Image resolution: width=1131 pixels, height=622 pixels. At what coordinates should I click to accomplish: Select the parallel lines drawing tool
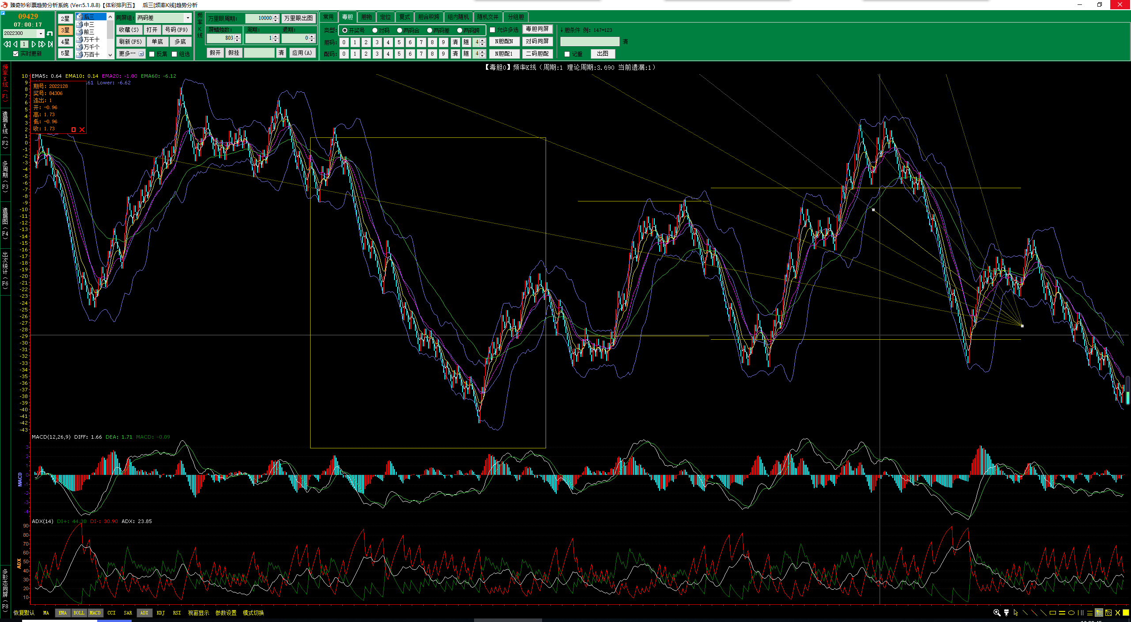pos(1062,613)
